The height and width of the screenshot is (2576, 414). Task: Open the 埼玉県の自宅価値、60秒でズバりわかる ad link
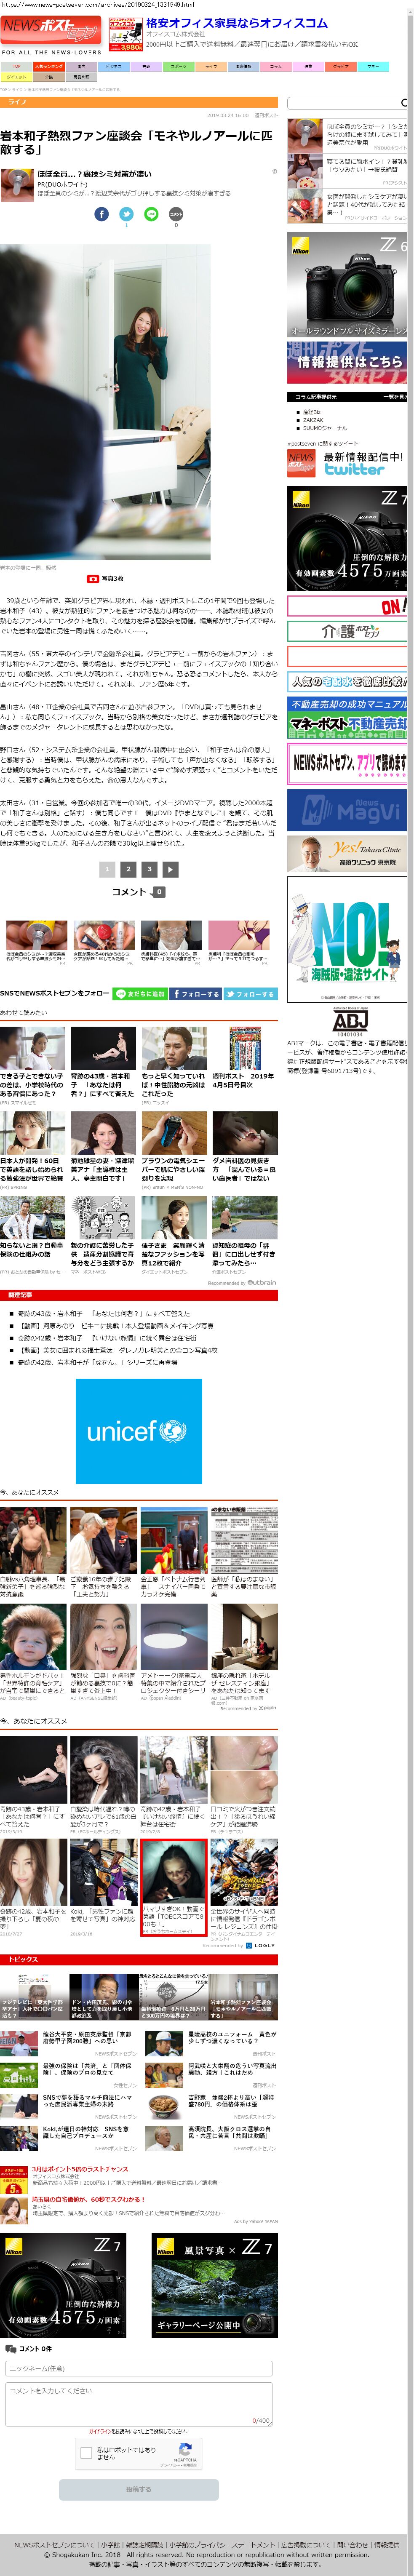pos(88,2199)
